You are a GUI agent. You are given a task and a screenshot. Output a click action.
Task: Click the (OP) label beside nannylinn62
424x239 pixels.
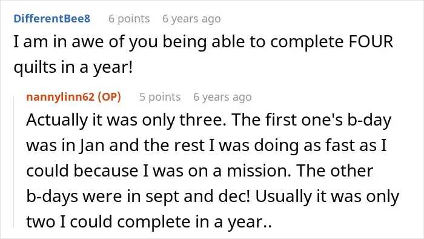(x=109, y=97)
